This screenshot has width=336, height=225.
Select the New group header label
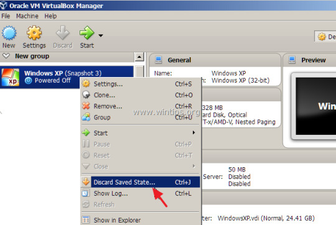32,56
